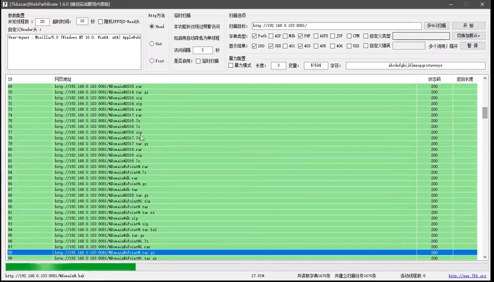
Task: Click the custom type text field
Action: click(421, 36)
